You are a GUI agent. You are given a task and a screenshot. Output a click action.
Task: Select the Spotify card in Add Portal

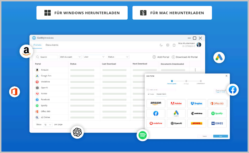coord(217,114)
